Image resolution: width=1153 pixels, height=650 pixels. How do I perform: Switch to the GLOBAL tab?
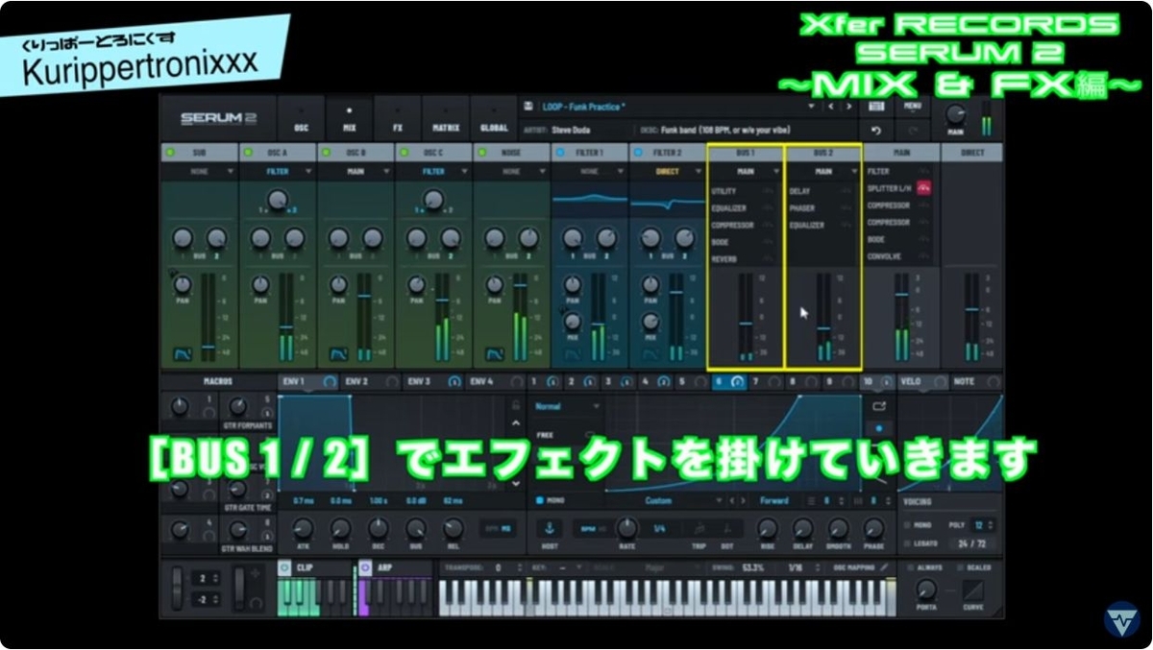pos(494,120)
